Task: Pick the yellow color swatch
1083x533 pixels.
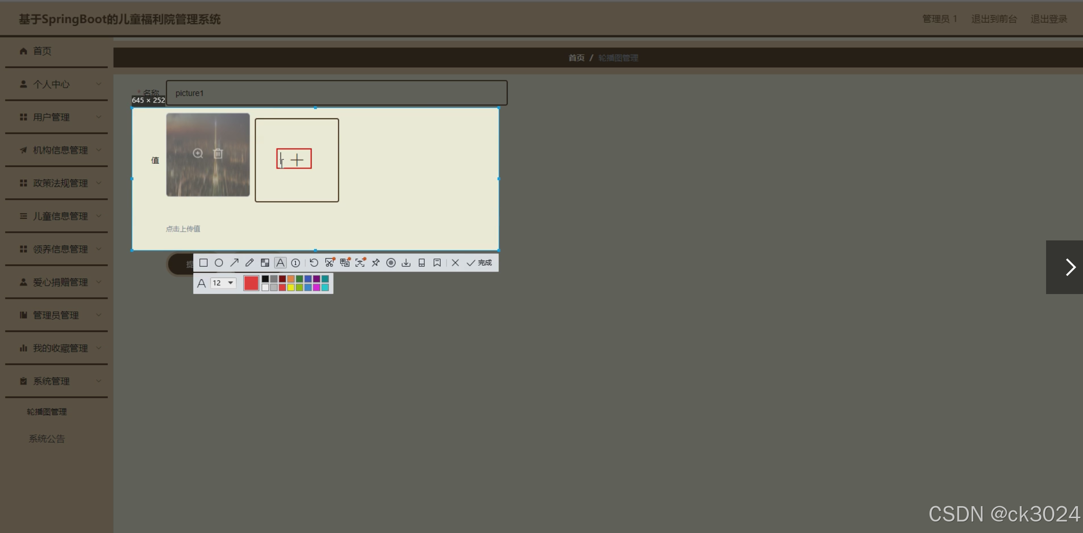Action: 291,287
